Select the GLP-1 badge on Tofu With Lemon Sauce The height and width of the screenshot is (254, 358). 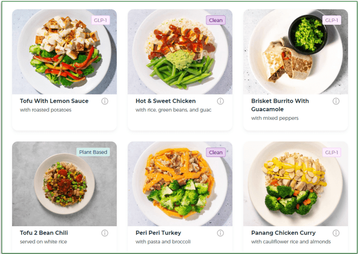point(100,20)
